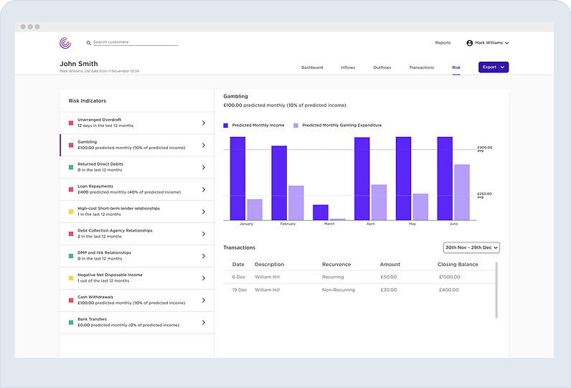Open the 30th Nov - 29th Dec date dropdown
The width and height of the screenshot is (571, 388).
[x=471, y=247]
